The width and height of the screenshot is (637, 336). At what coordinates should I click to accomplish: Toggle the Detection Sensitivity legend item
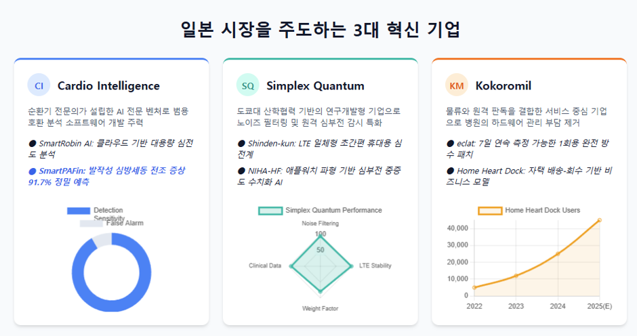(96, 213)
